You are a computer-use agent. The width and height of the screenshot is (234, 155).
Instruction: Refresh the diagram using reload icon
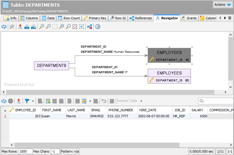click(4, 27)
